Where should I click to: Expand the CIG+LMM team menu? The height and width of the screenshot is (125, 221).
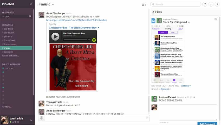click(31, 4)
